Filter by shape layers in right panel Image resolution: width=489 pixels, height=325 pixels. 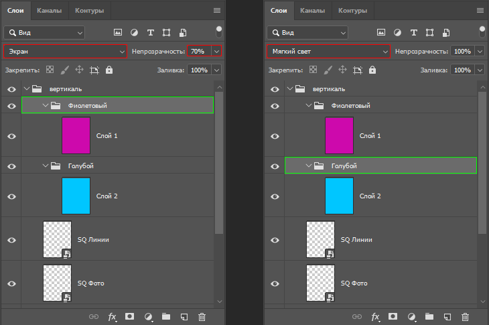pyautogui.click(x=430, y=32)
